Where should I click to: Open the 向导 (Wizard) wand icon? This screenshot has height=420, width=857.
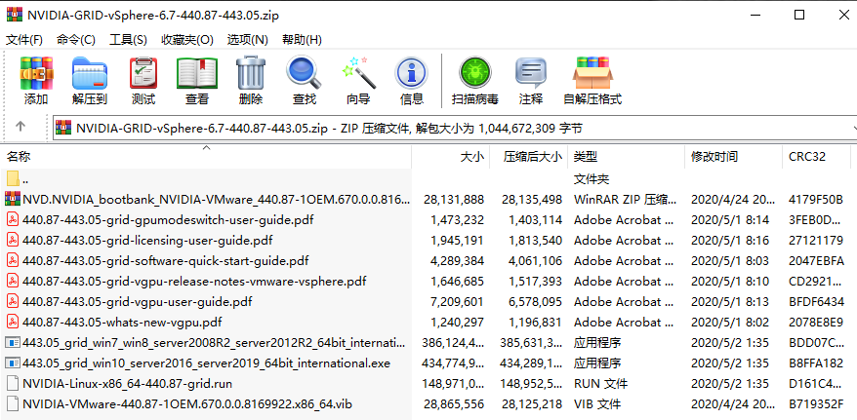click(x=358, y=73)
